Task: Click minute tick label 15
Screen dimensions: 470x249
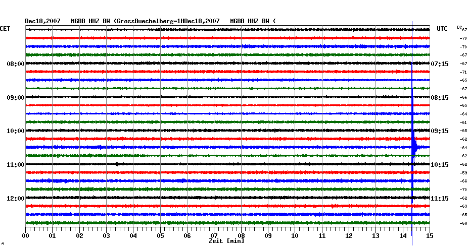Action: click(430, 236)
